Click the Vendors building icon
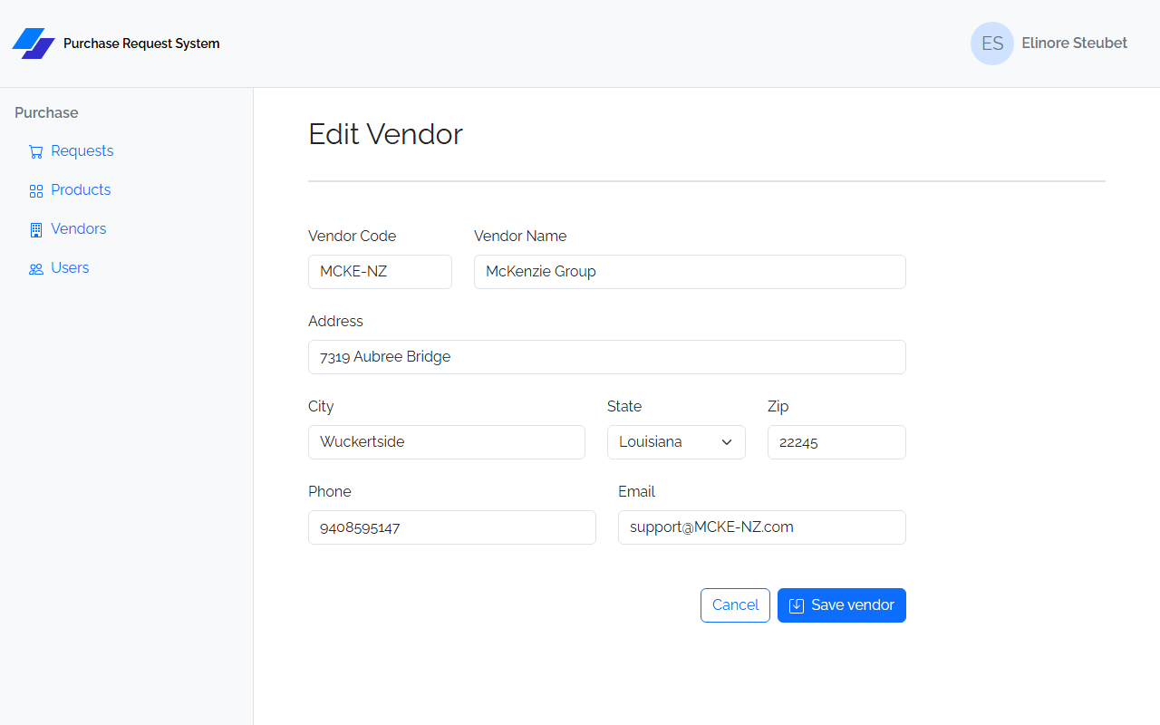 [x=36, y=230]
